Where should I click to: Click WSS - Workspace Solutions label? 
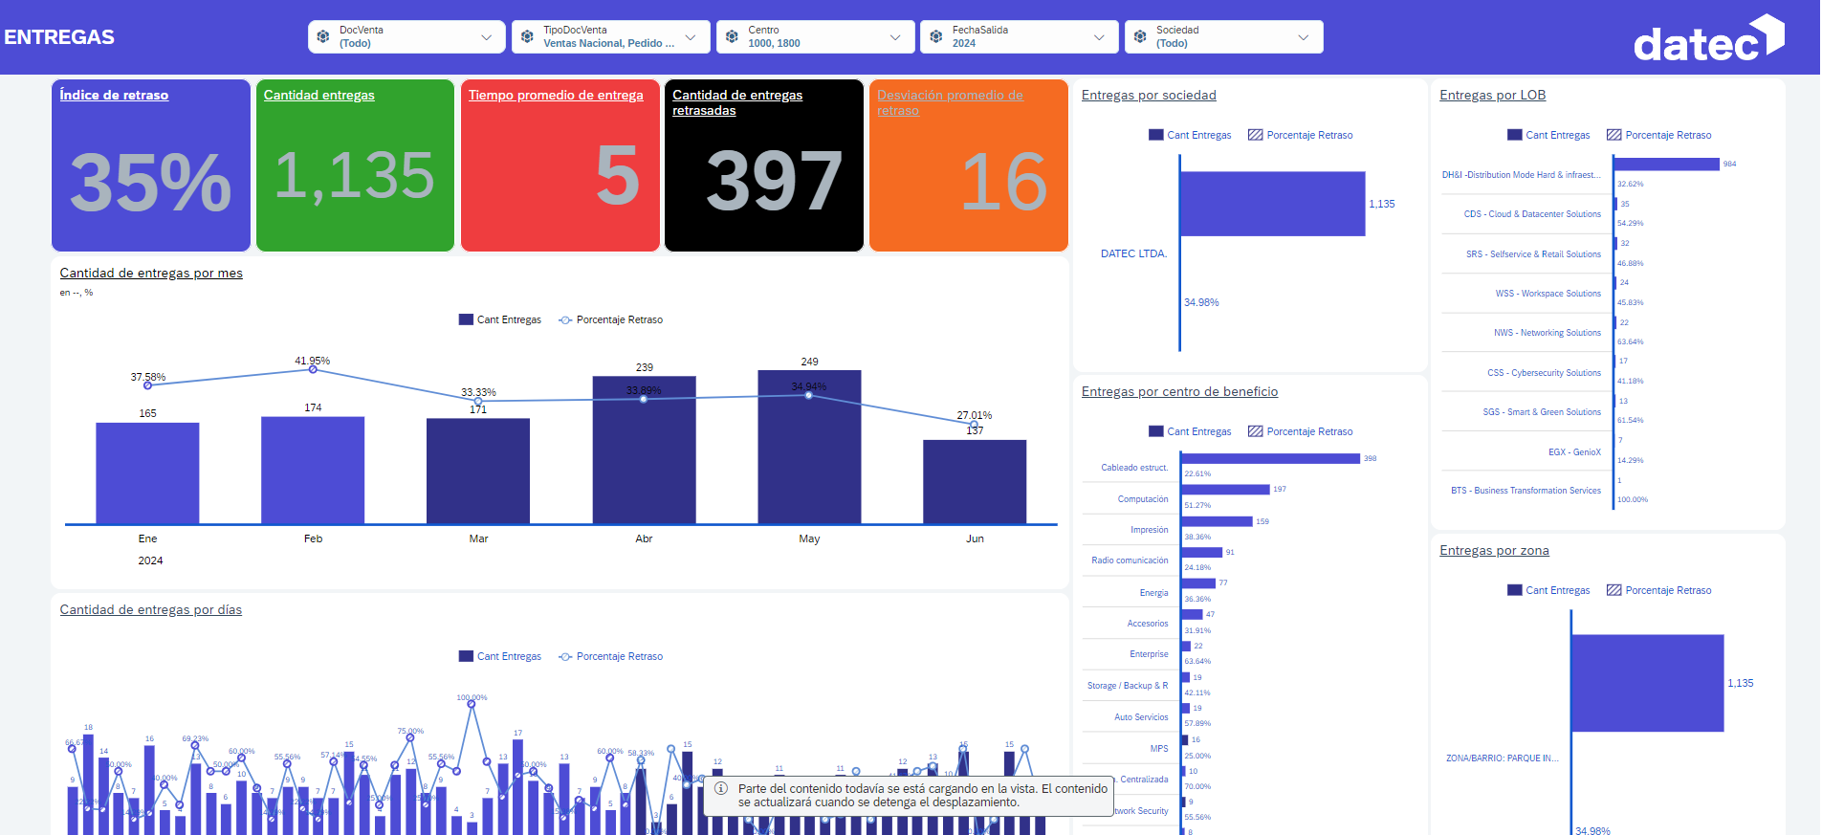click(x=1548, y=294)
